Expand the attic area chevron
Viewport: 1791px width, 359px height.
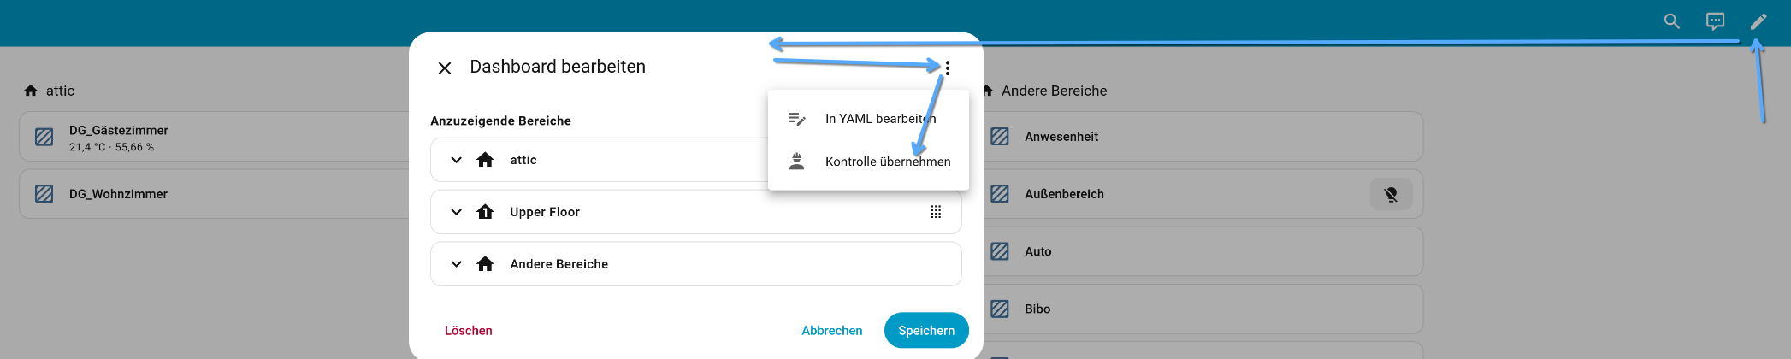[457, 160]
